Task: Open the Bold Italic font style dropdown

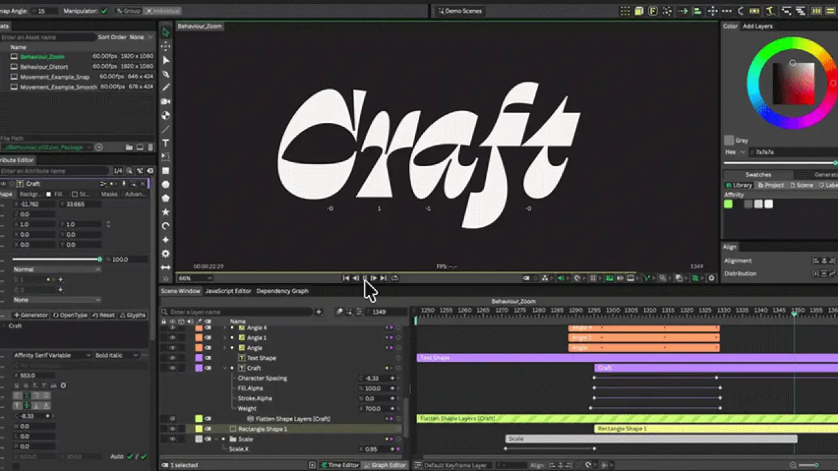Action: (x=118, y=355)
